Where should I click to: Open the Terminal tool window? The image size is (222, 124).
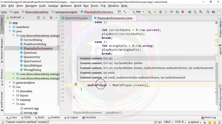89,117
